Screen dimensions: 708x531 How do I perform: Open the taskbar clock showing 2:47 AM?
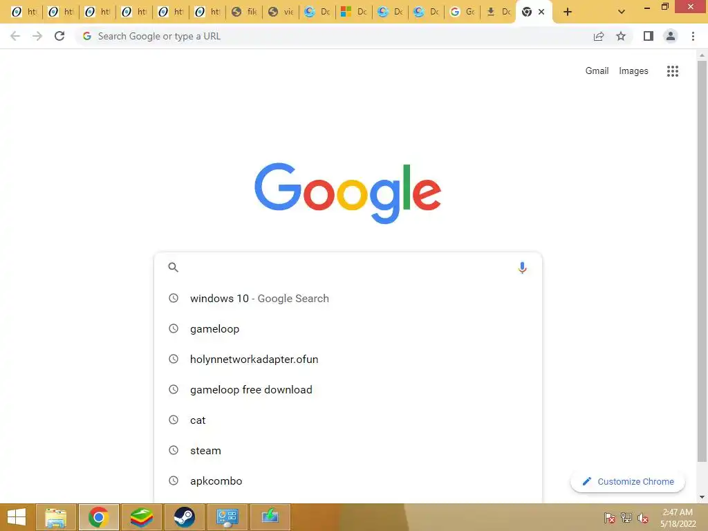678,518
